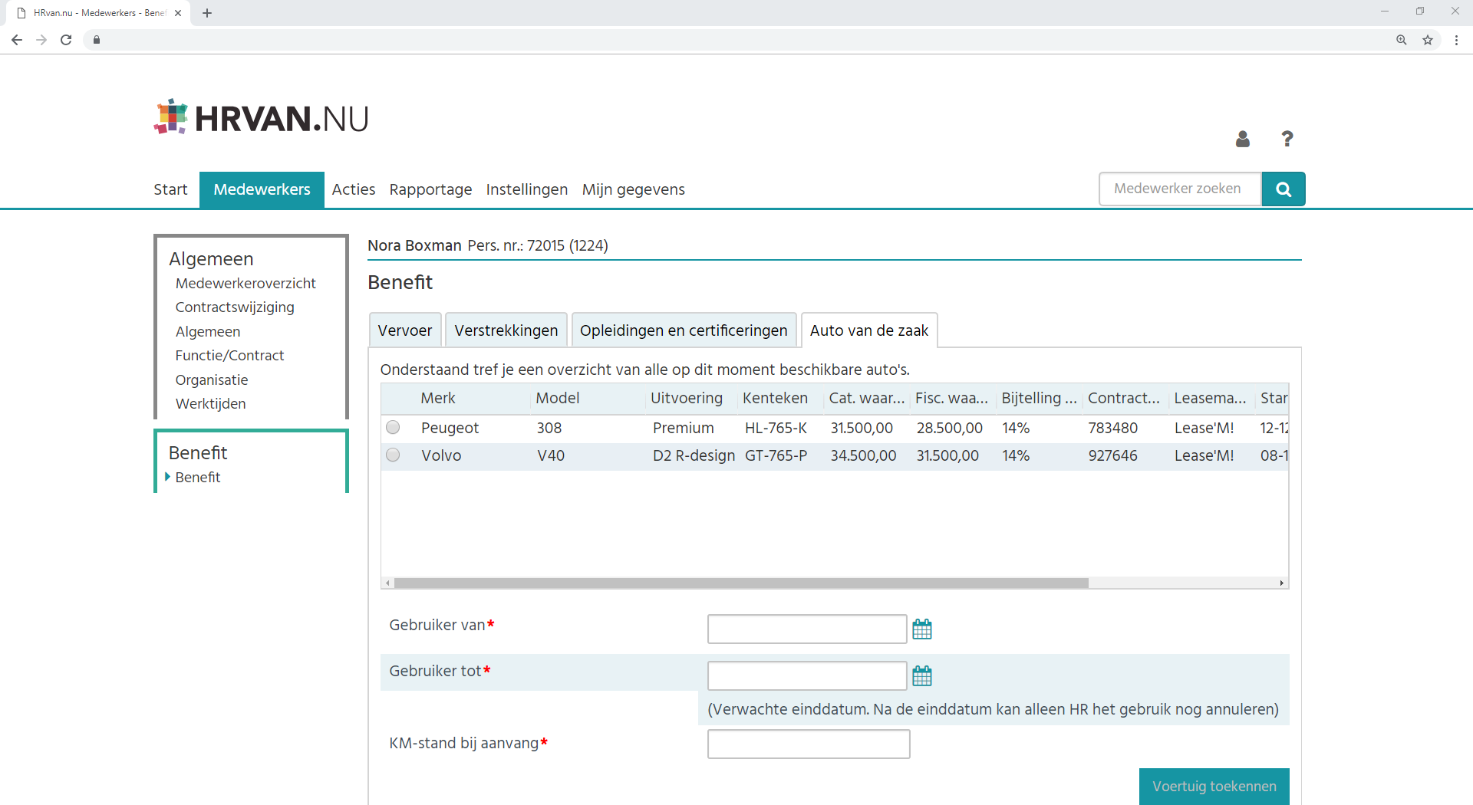Click the 34.500,00 catalog value cell
The height and width of the screenshot is (805, 1473).
(863, 455)
